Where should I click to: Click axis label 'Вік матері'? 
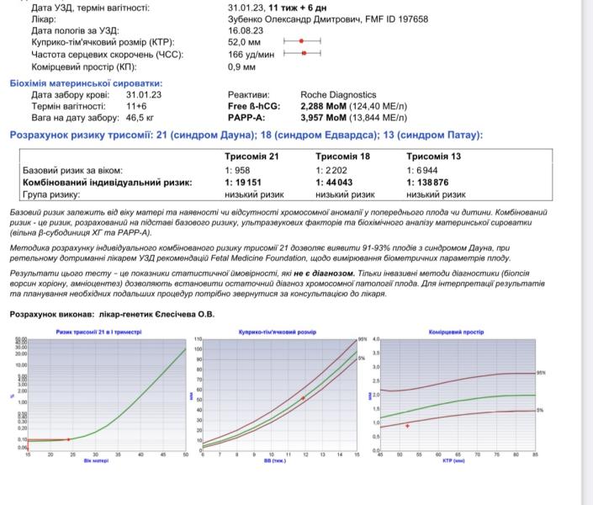(x=96, y=460)
